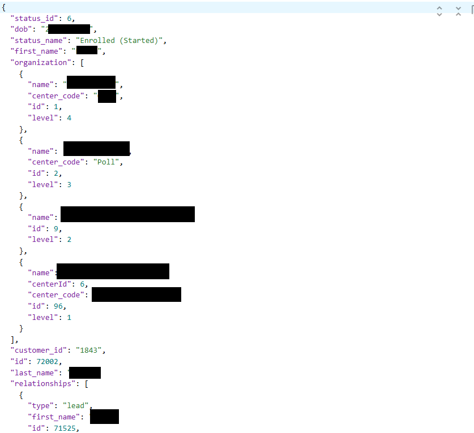Click the status_id value 6
The width and height of the screenshot is (474, 433).
point(69,19)
